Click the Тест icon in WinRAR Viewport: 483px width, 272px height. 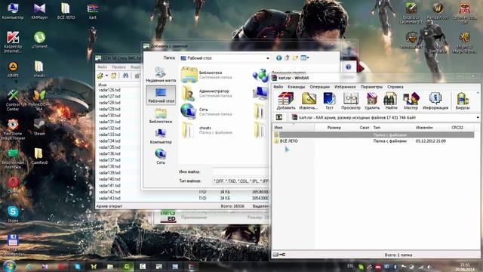329,100
